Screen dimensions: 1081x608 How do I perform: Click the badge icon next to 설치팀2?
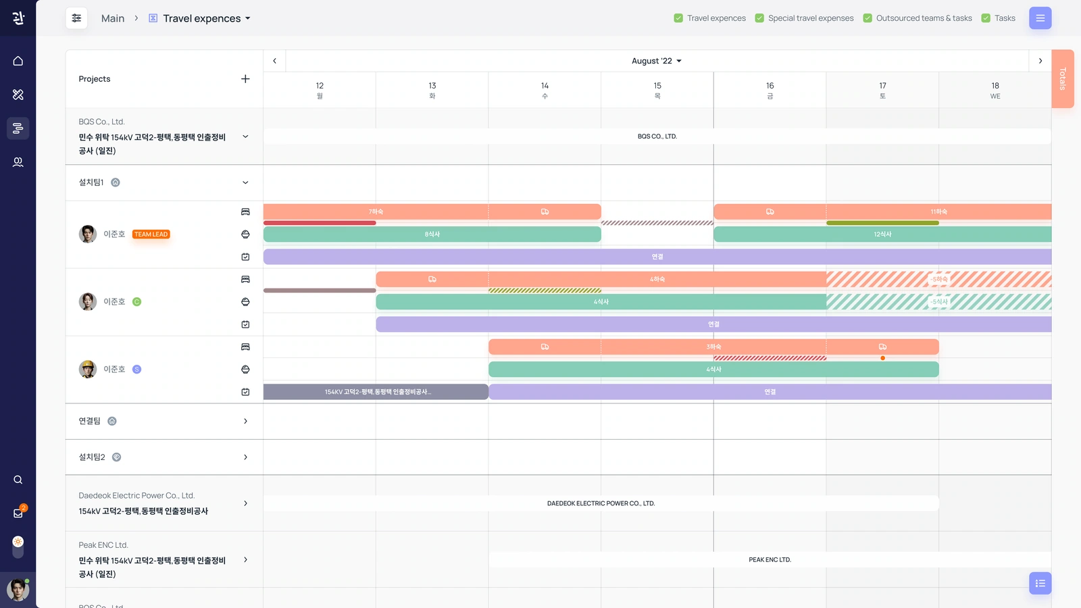(116, 457)
